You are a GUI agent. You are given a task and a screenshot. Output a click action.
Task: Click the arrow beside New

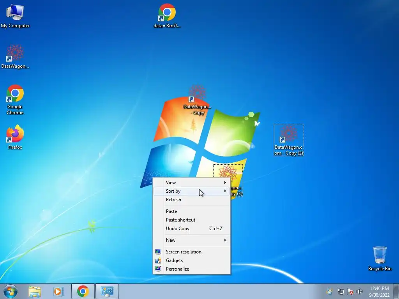(225, 240)
